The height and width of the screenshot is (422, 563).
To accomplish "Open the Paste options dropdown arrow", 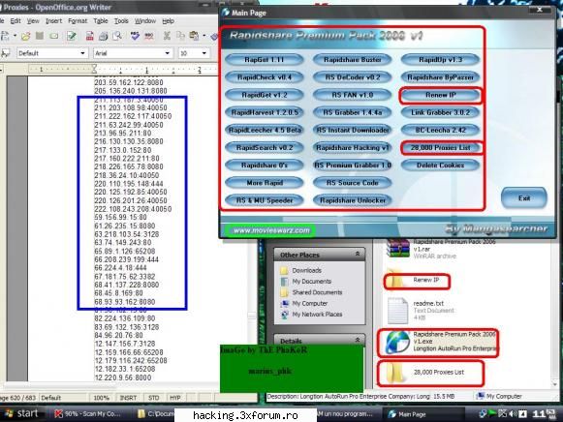I will (x=203, y=36).
